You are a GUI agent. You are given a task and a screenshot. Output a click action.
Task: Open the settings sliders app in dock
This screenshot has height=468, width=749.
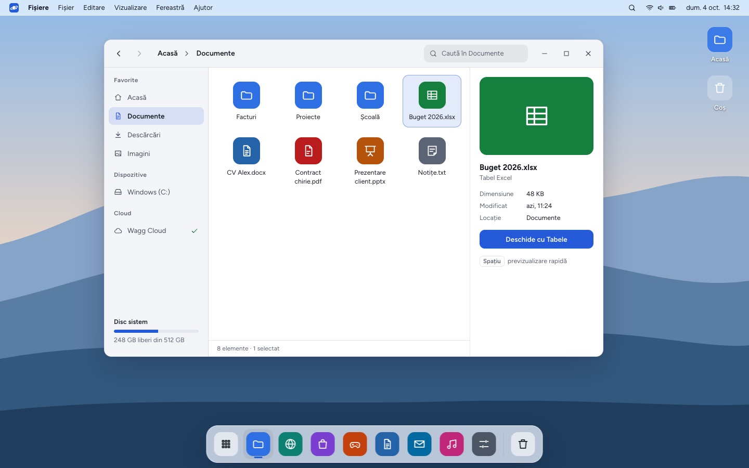coord(484,444)
